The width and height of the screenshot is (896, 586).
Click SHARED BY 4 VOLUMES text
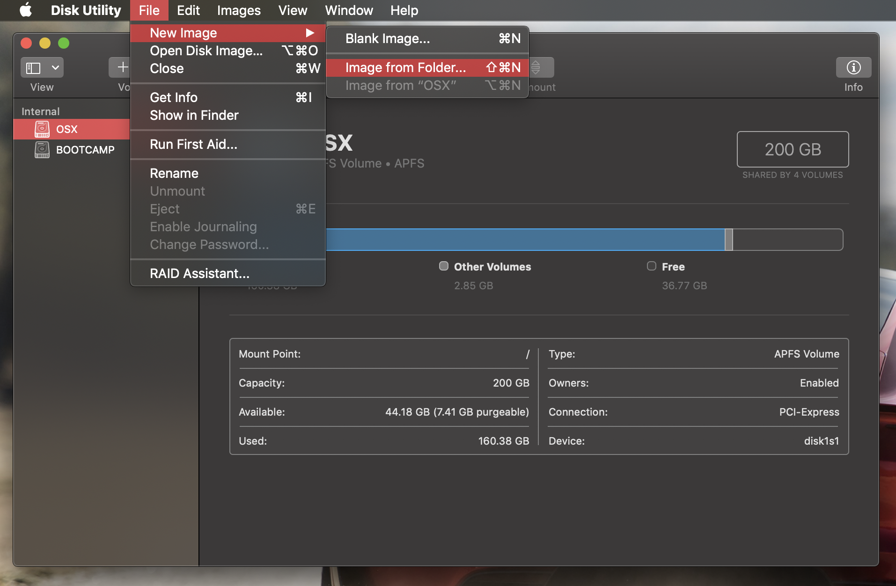792,175
